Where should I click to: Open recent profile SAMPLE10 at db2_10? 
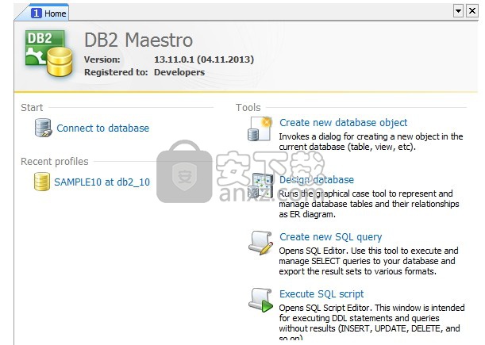102,182
